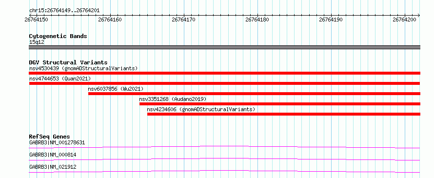Click the left arrowhead of the ruler

pos(30,15)
